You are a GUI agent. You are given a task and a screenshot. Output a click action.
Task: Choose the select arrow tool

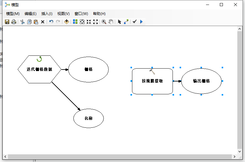click(x=119, y=22)
